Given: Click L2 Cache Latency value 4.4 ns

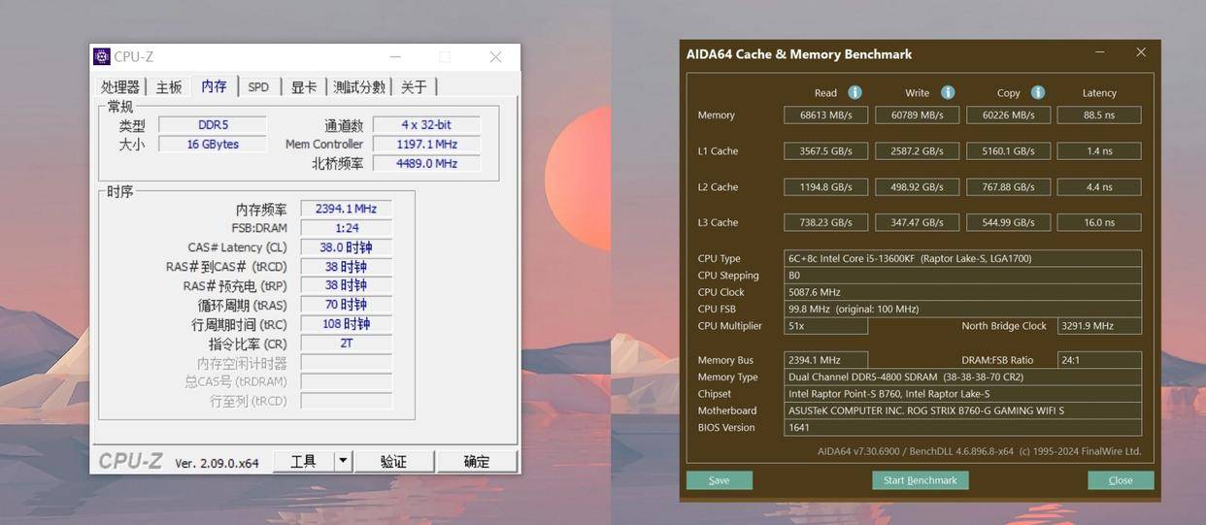Looking at the screenshot, I should pos(1099,186).
